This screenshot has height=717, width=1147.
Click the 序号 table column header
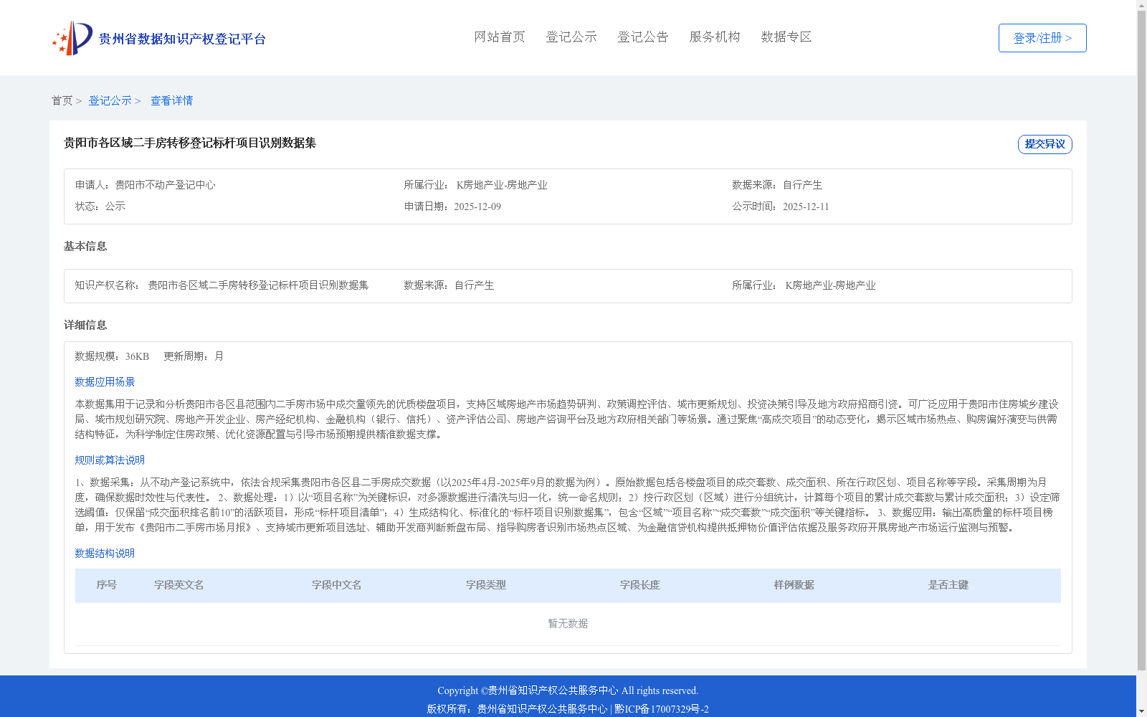[x=106, y=585]
